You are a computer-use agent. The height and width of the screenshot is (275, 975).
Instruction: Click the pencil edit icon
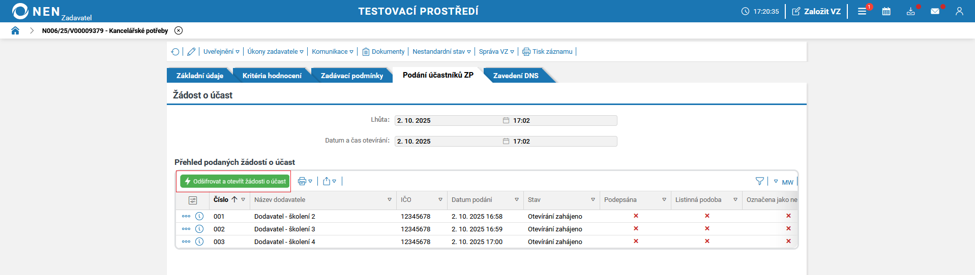(191, 52)
